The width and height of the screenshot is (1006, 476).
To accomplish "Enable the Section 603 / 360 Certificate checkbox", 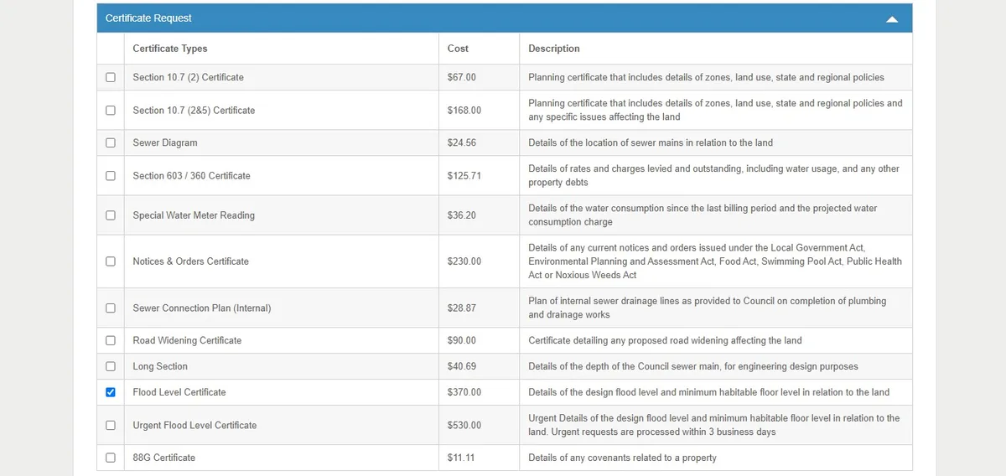I will click(x=111, y=175).
